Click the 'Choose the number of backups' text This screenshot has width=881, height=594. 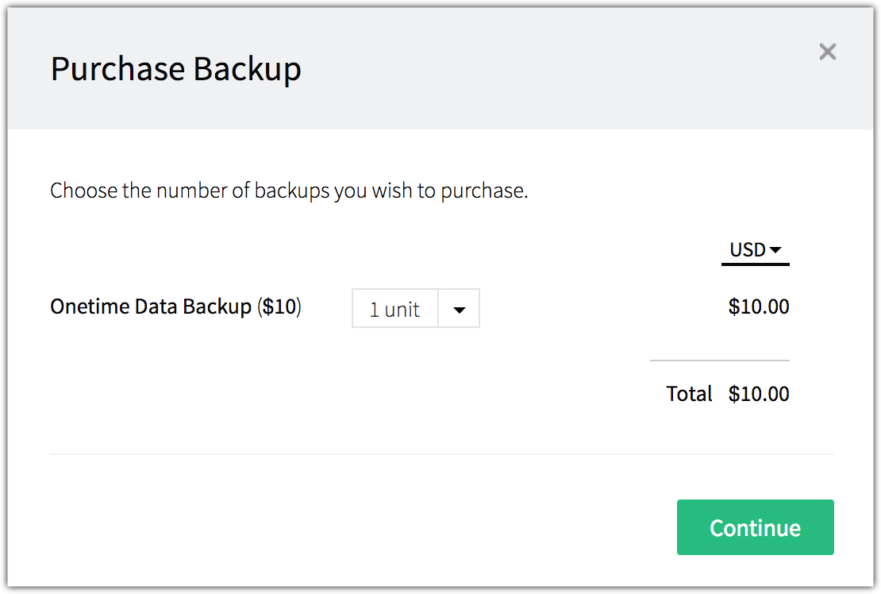[289, 191]
